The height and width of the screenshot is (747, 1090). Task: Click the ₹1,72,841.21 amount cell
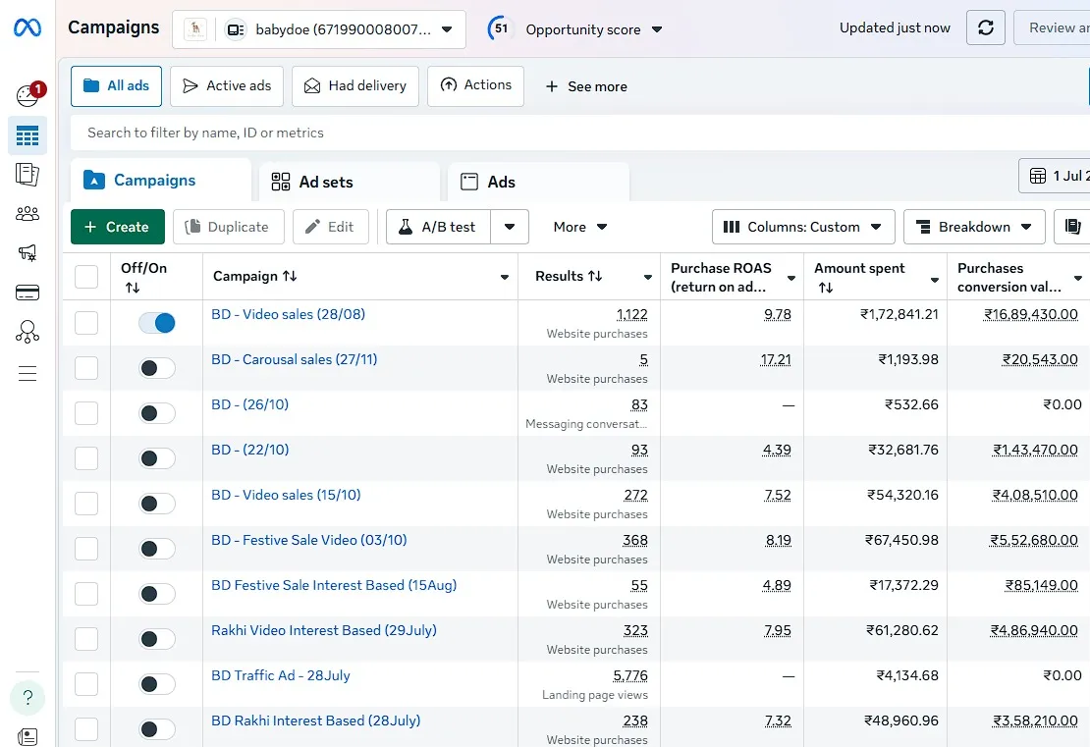click(899, 314)
